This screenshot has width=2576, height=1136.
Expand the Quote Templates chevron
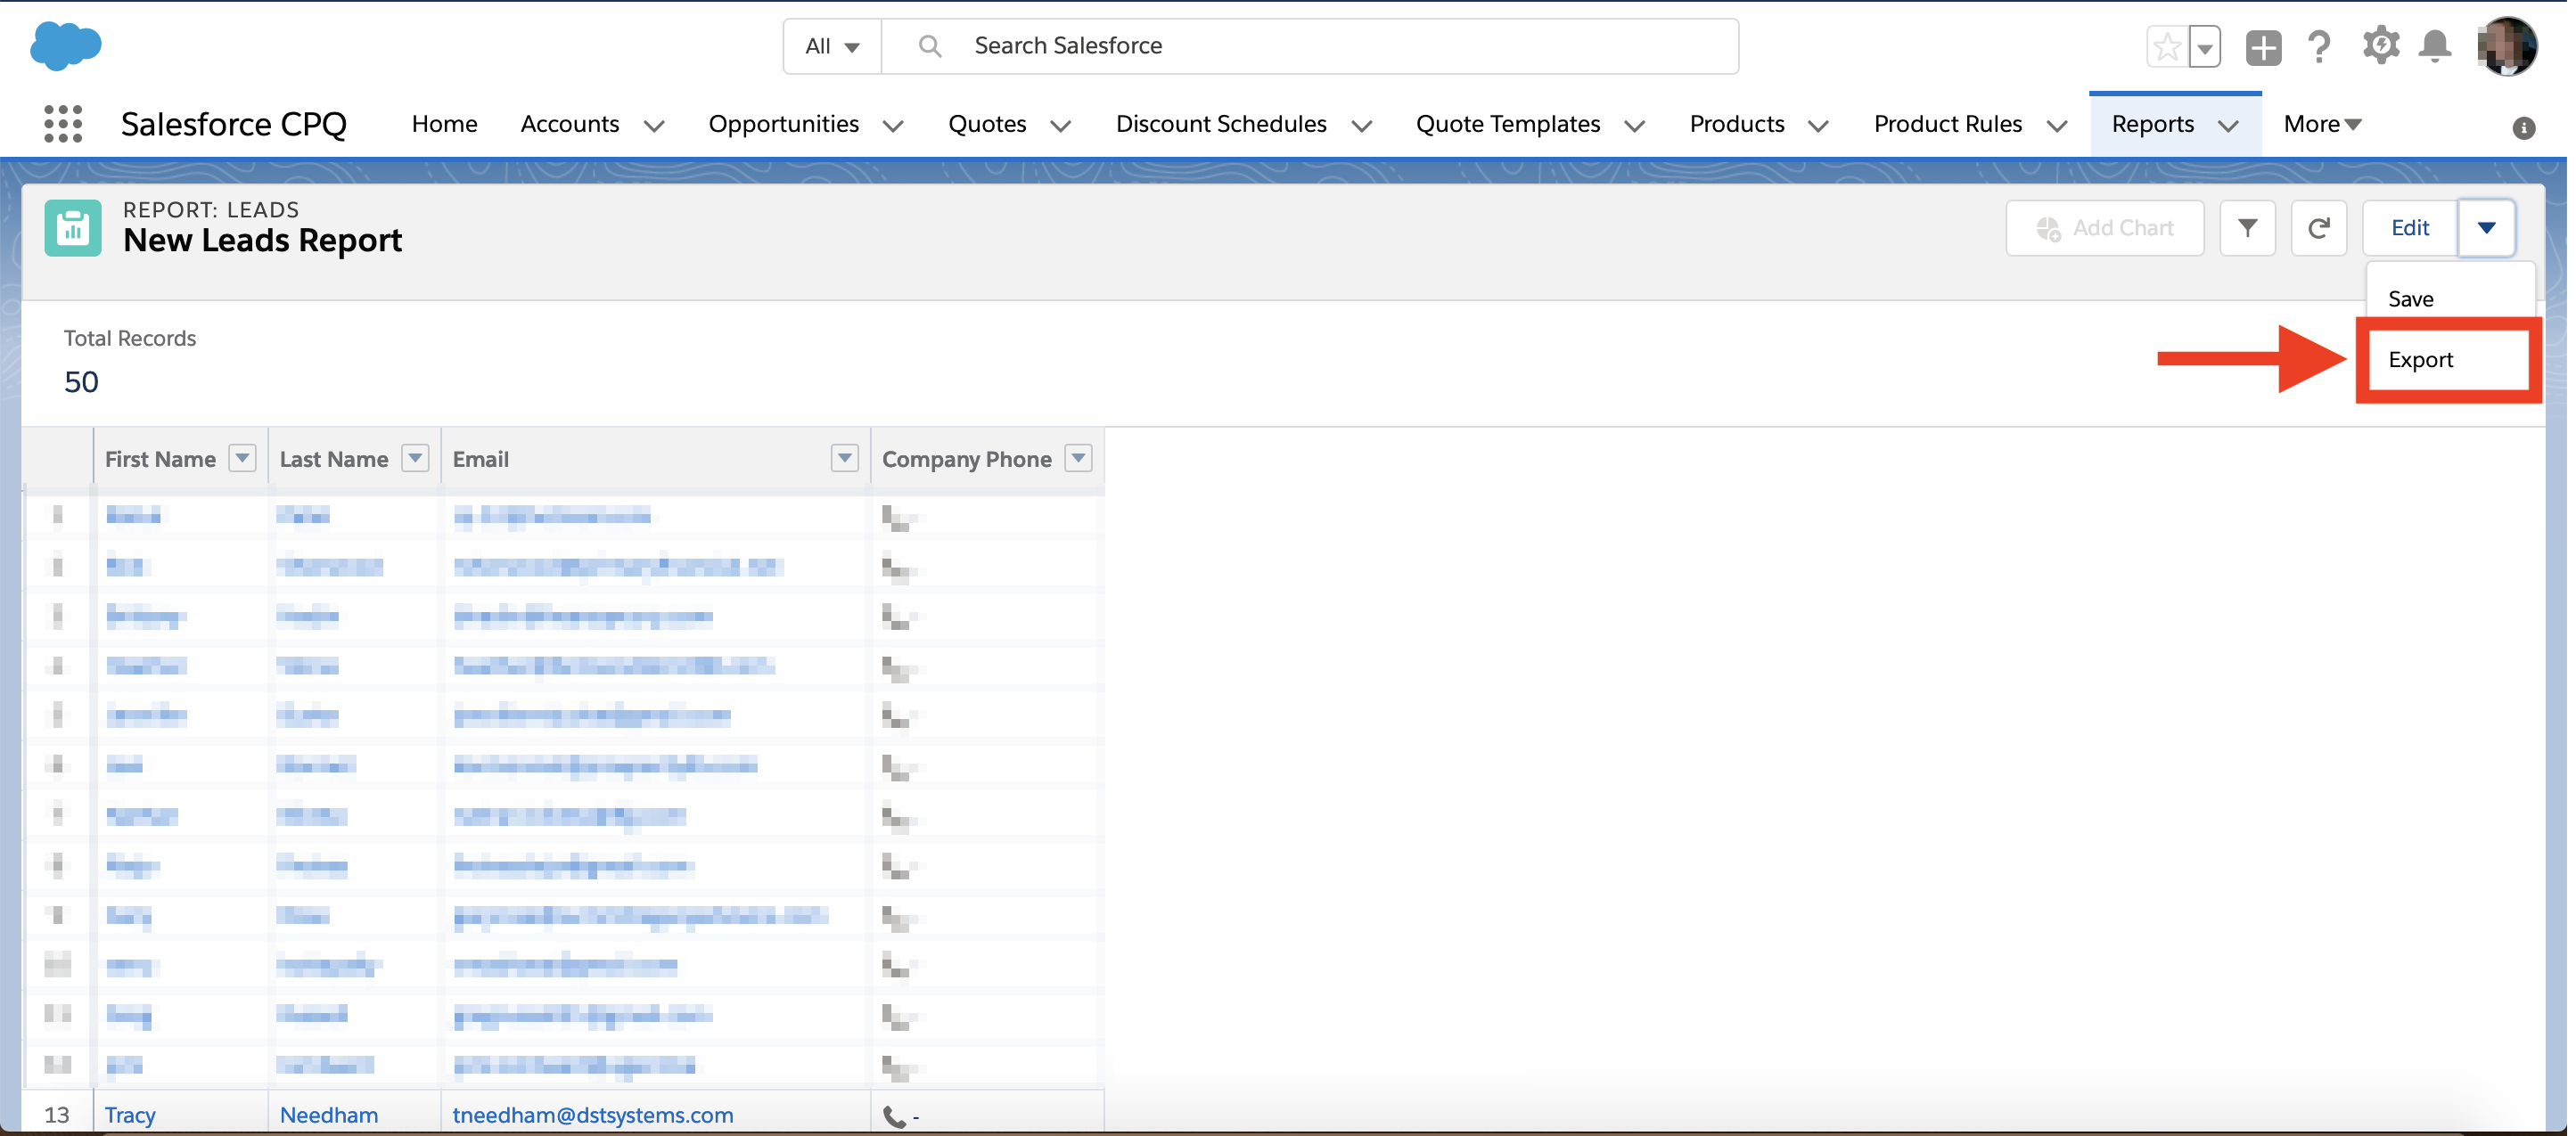click(1635, 126)
